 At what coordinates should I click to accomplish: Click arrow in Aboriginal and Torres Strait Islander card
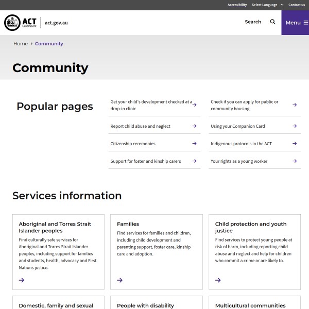pyautogui.click(x=22, y=280)
